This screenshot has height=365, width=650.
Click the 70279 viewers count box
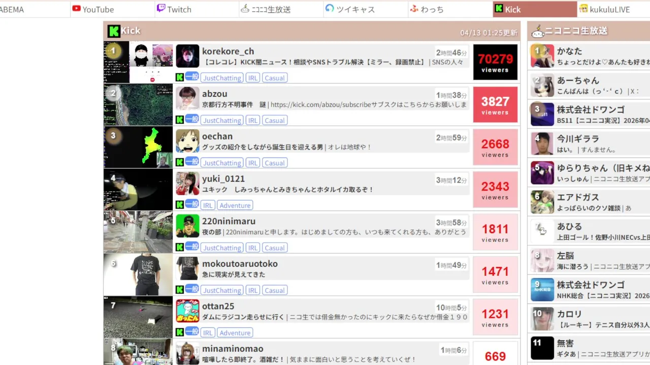(x=495, y=62)
